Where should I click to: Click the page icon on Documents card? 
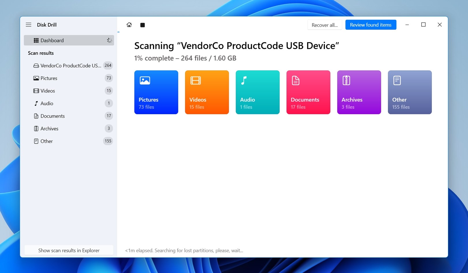tap(296, 80)
